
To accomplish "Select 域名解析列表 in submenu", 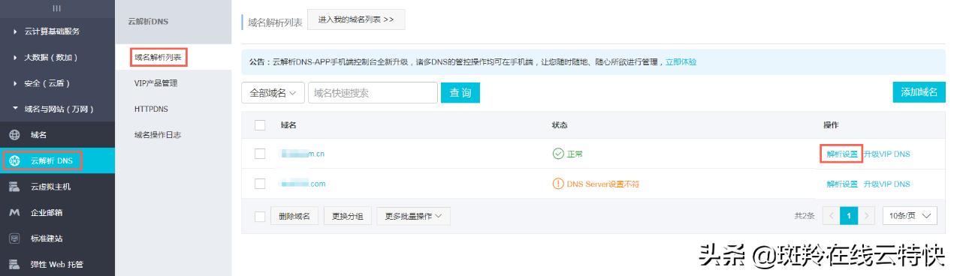I will tap(158, 57).
